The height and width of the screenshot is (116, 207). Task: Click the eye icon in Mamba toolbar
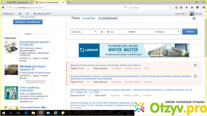20,14
